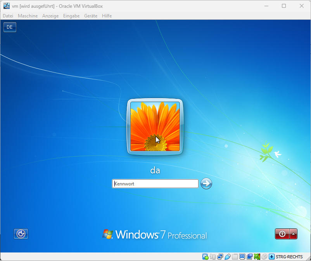Open the Datei menu
The height and width of the screenshot is (261, 311).
pos(8,16)
